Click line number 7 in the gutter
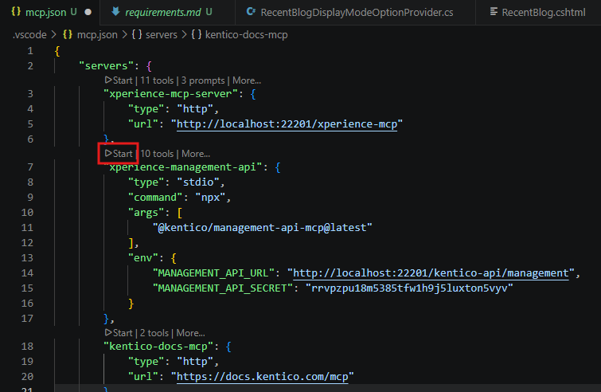The height and width of the screenshot is (392, 601). point(30,167)
